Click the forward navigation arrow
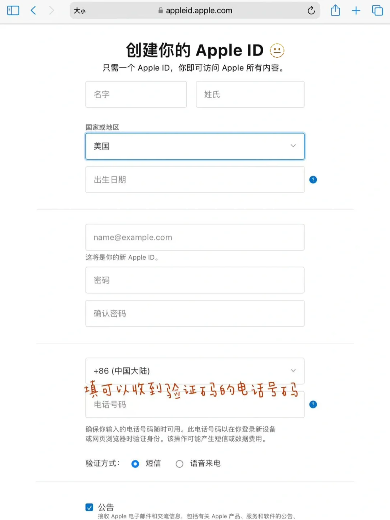Viewport: 390px width, 520px height. pos(52,10)
